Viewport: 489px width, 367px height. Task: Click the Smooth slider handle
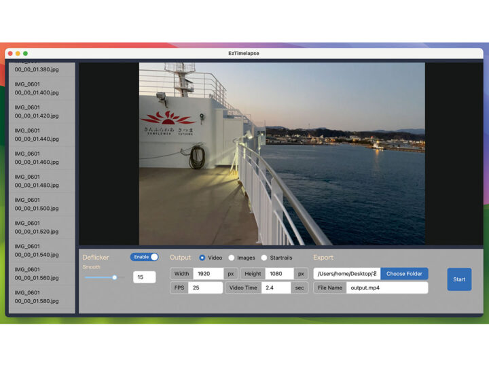pyautogui.click(x=115, y=277)
